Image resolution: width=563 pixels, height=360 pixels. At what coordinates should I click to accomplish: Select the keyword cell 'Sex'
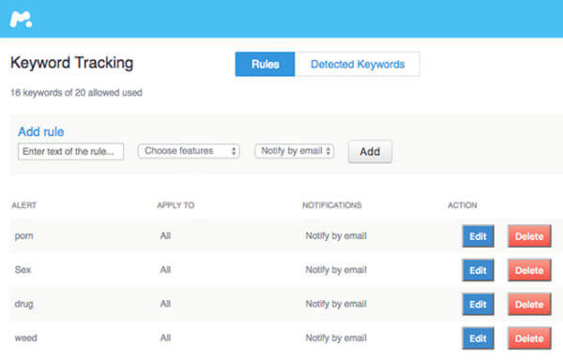23,270
